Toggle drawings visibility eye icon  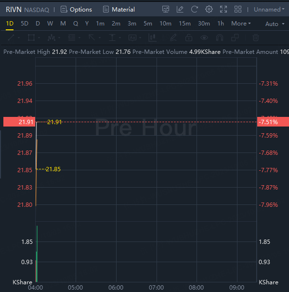click(205, 38)
